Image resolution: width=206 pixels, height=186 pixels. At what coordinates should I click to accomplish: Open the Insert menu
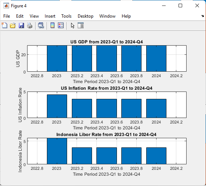point(50,16)
